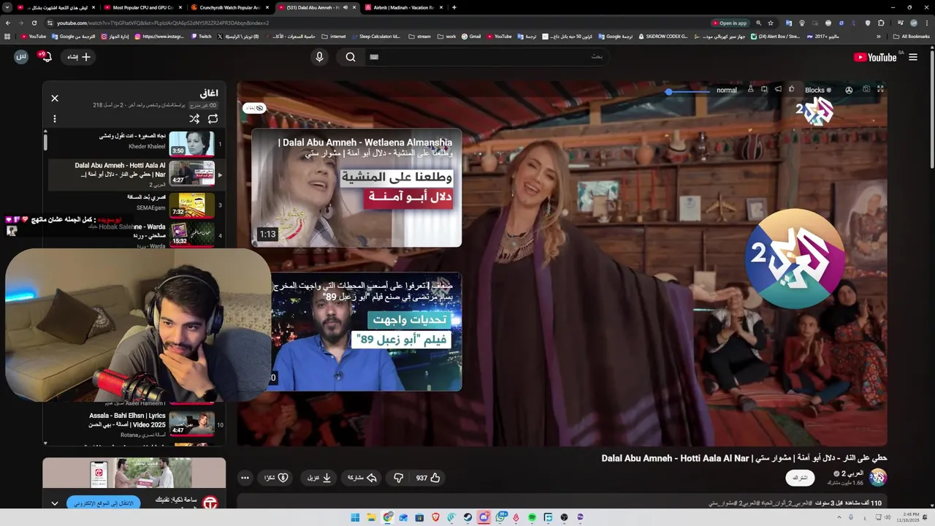This screenshot has height=526, width=935.
Task: Play Assala - Bahi Elhsn Lyrics video
Action: tap(135, 424)
